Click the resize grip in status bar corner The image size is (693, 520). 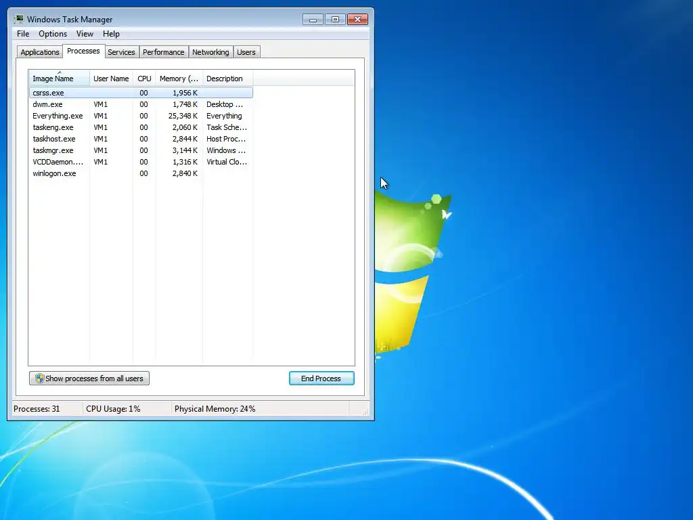[x=365, y=411]
